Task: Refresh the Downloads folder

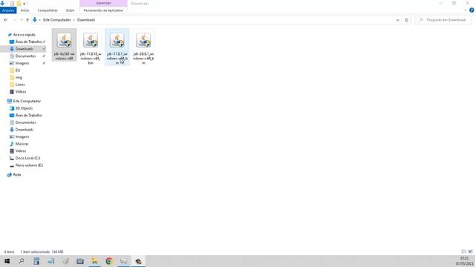Action: 407,20
